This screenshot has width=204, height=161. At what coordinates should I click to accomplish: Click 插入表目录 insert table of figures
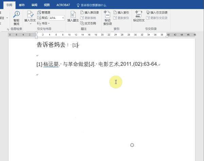90,13
